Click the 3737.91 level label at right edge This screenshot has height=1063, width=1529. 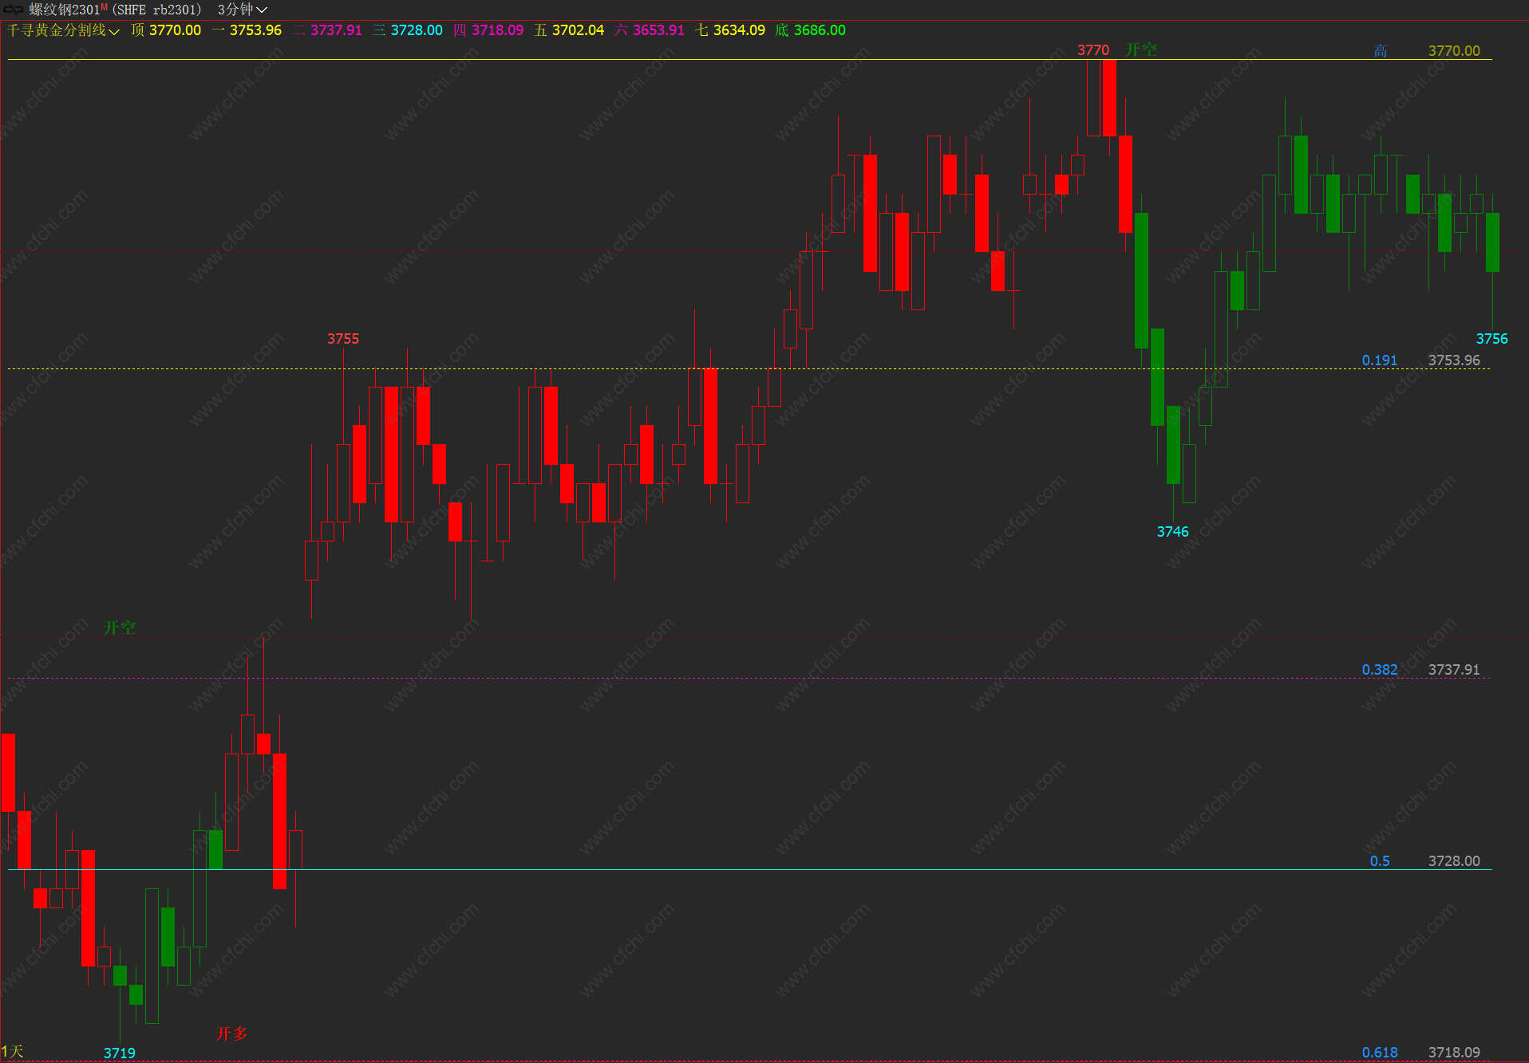tap(1454, 670)
